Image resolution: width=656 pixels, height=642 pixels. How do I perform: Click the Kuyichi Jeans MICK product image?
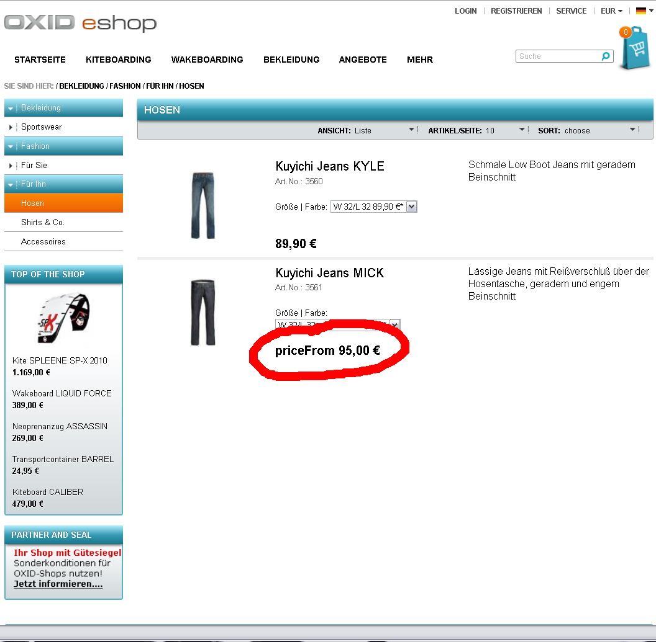pyautogui.click(x=203, y=312)
